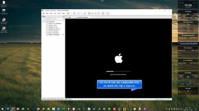Select Windows 7 x64 VM

tap(53, 27)
